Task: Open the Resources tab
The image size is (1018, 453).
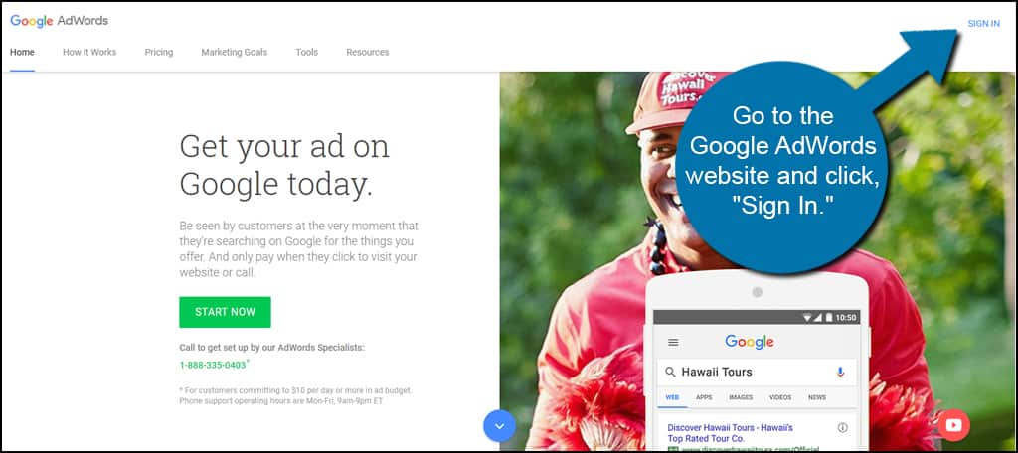Action: click(x=368, y=52)
